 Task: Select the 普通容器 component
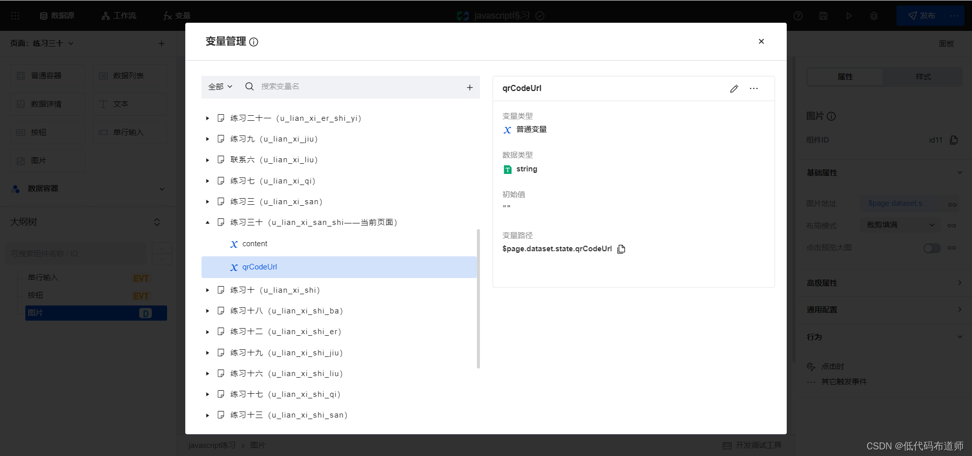pyautogui.click(x=48, y=76)
